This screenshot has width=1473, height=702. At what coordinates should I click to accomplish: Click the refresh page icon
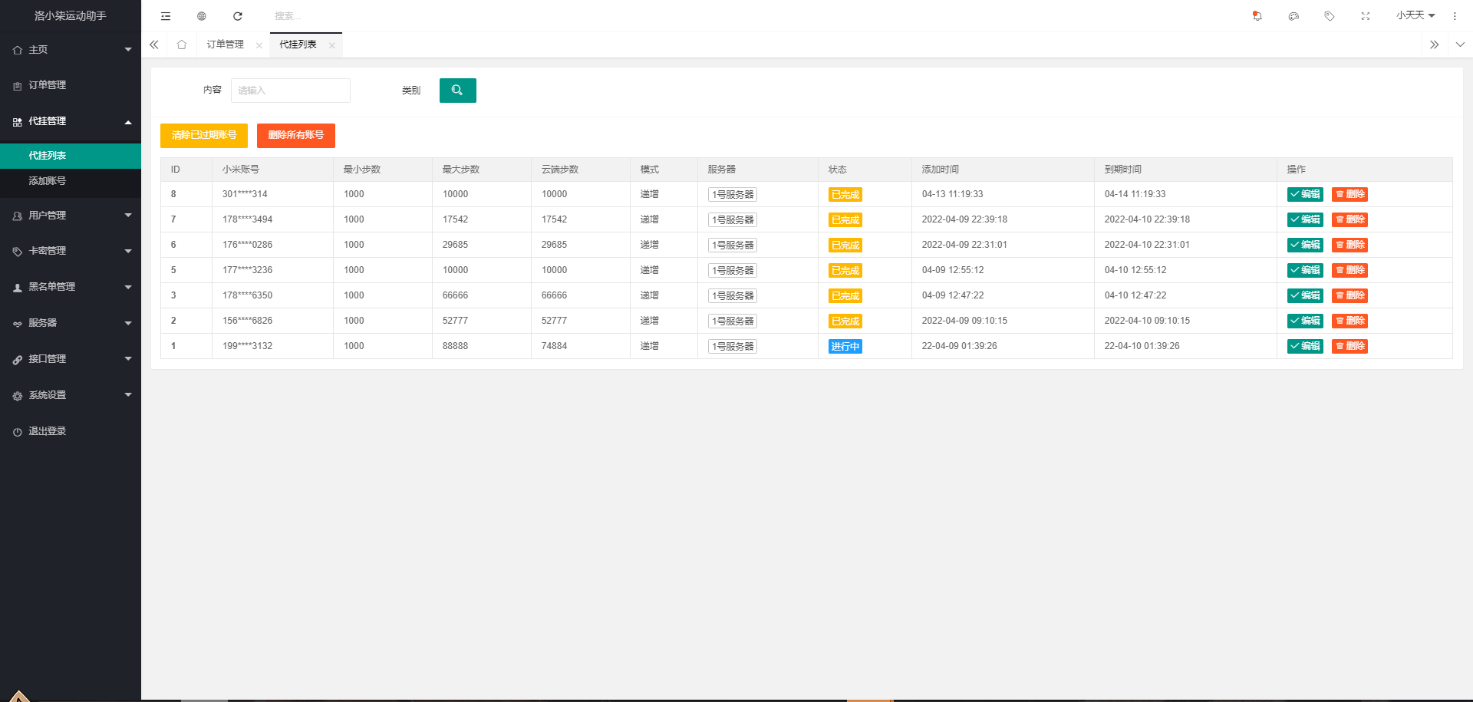coord(238,16)
